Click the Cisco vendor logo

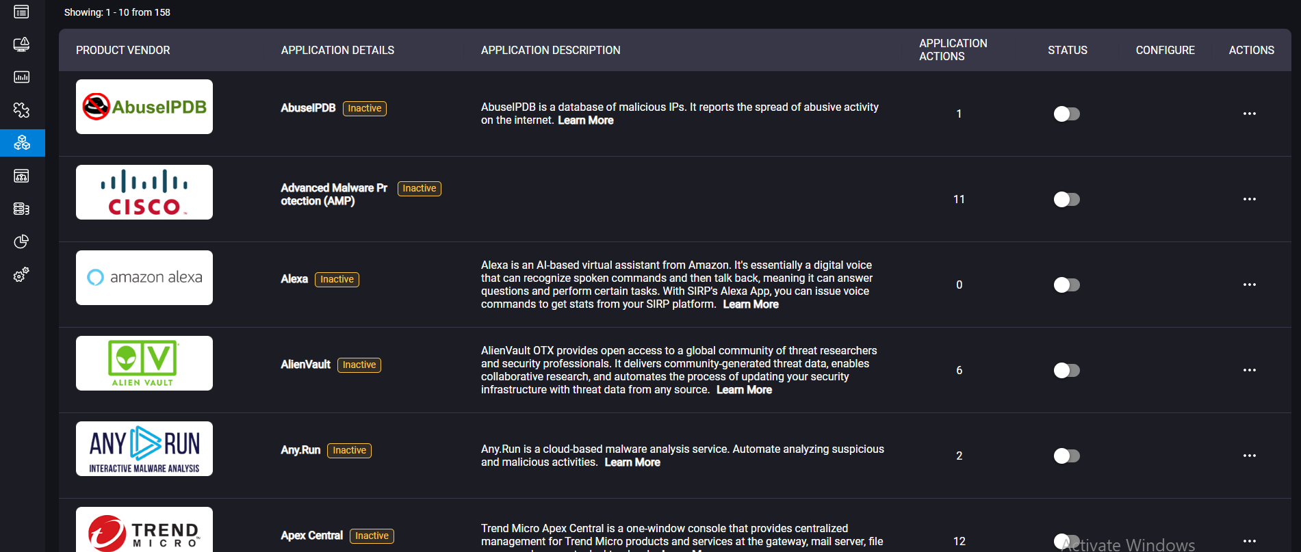pos(144,192)
